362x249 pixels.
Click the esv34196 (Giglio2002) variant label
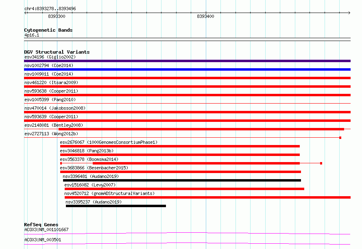coord(50,57)
